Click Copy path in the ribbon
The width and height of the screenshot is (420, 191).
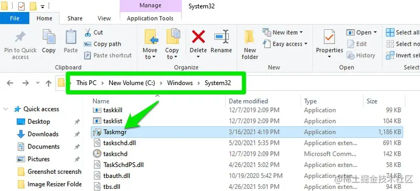(102, 44)
